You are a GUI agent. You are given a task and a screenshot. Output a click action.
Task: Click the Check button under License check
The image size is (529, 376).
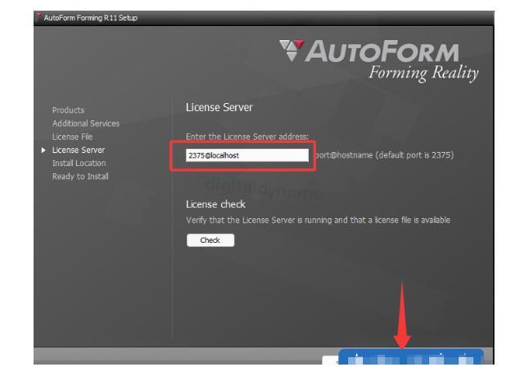point(210,240)
